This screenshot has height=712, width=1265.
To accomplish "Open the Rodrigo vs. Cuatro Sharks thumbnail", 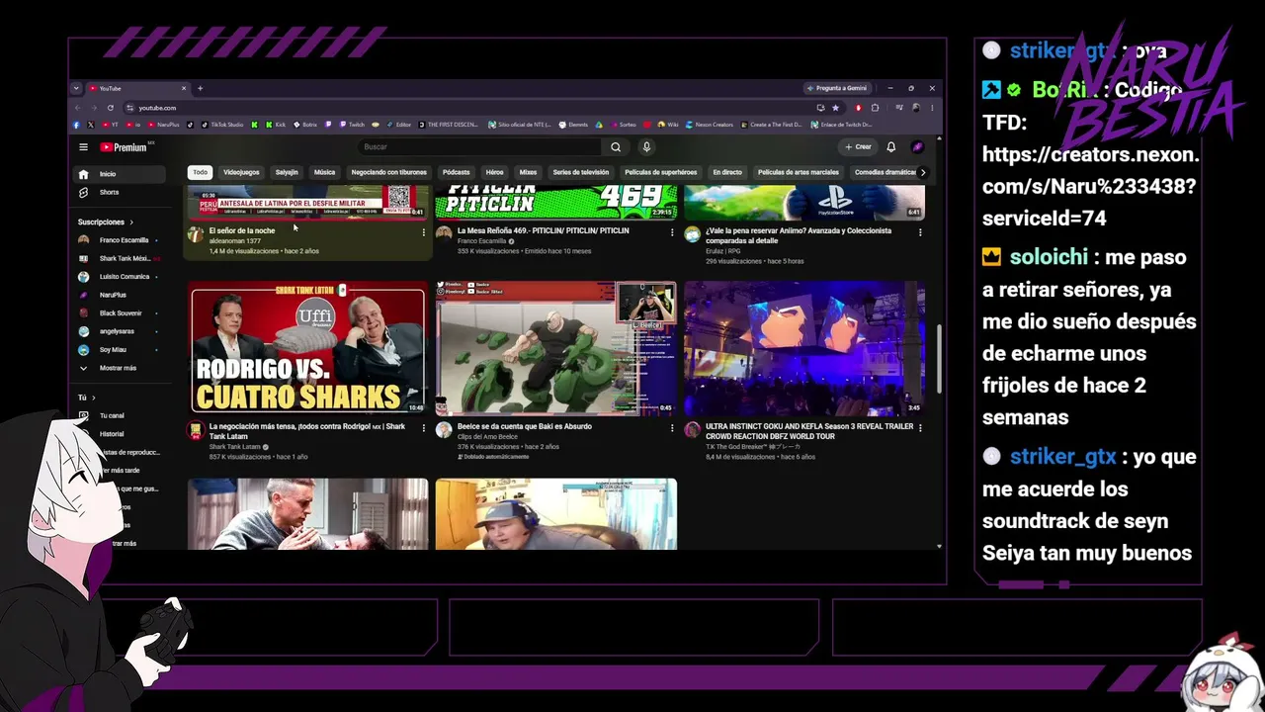I will click(x=308, y=348).
